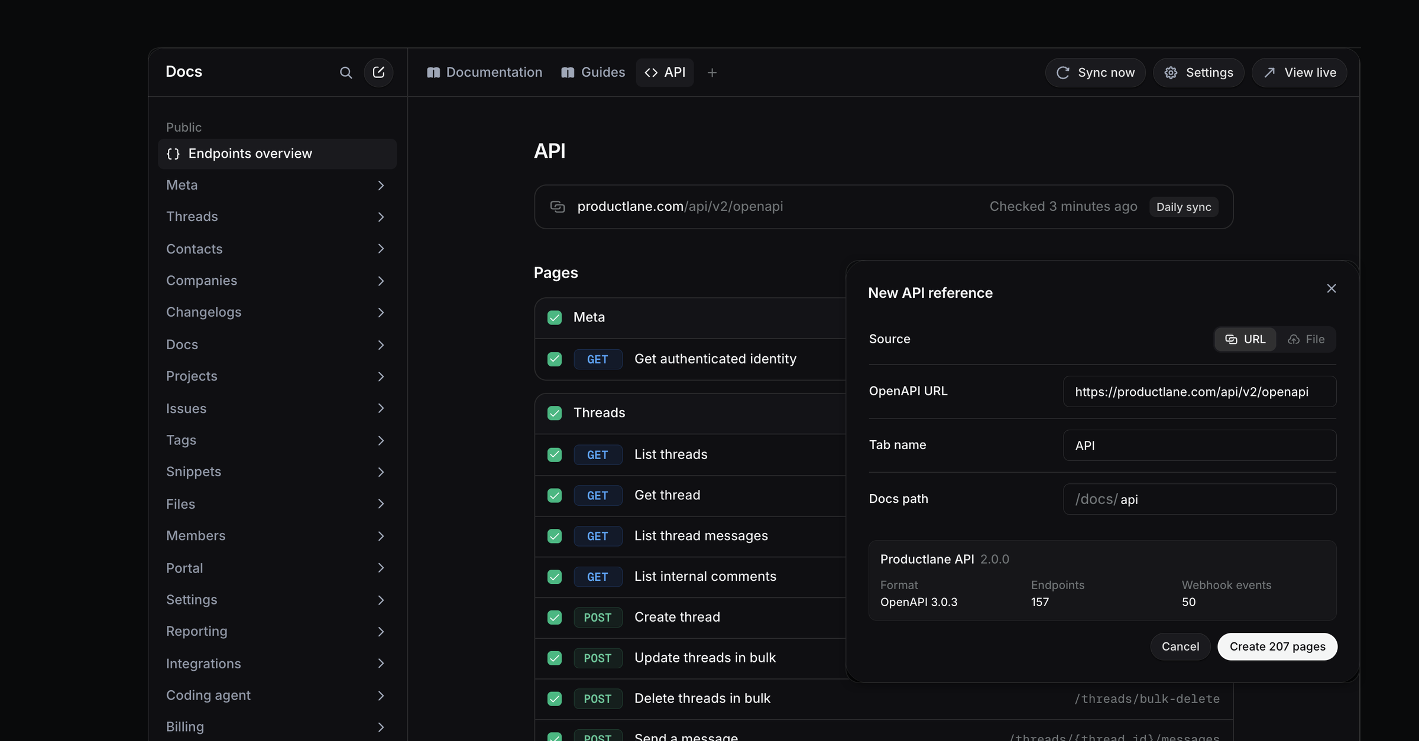
Task: Toggle Get thread checkbox
Action: click(555, 495)
